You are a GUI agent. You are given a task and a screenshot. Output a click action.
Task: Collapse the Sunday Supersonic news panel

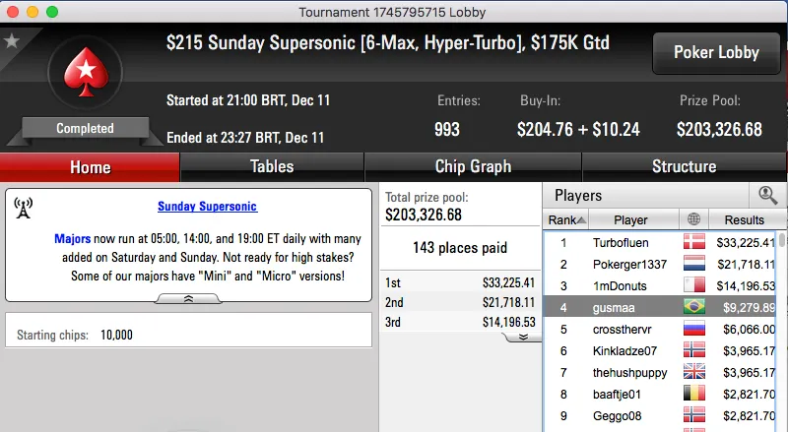pyautogui.click(x=188, y=298)
